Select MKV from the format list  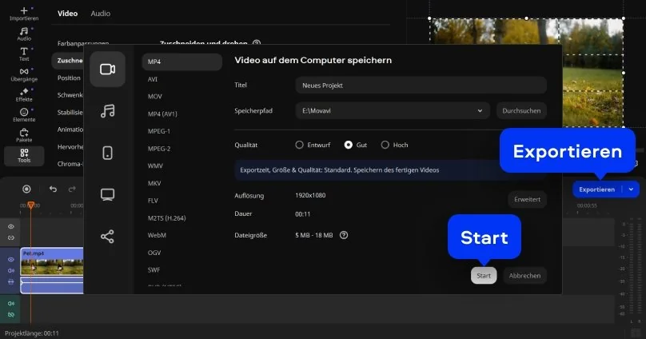155,182
